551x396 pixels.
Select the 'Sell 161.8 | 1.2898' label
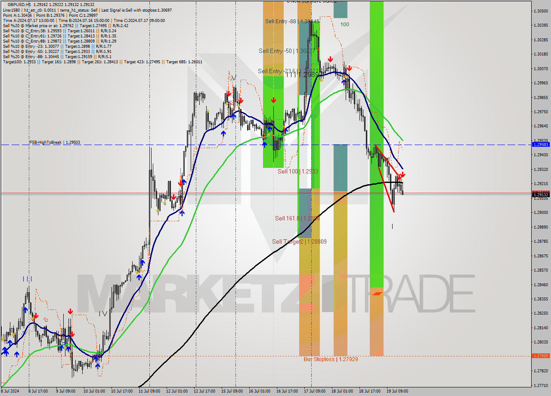point(297,218)
